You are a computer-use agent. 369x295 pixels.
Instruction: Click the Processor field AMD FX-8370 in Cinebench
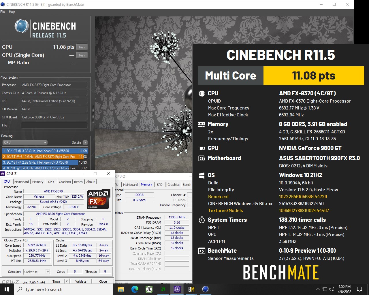(54, 85)
